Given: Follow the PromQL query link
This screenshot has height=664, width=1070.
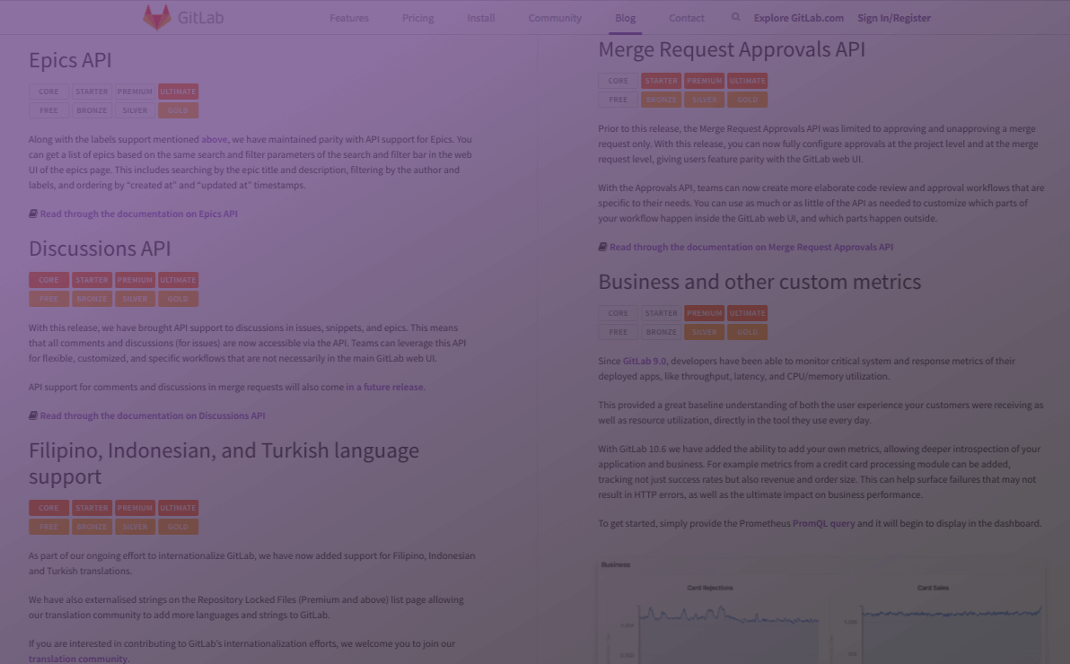Looking at the screenshot, I should (x=824, y=523).
